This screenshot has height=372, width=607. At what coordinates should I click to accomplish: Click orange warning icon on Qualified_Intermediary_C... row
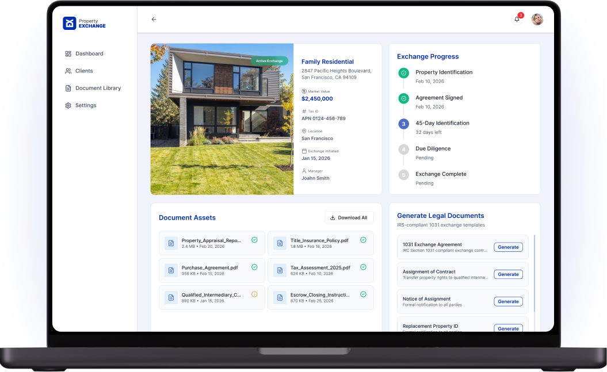(254, 294)
